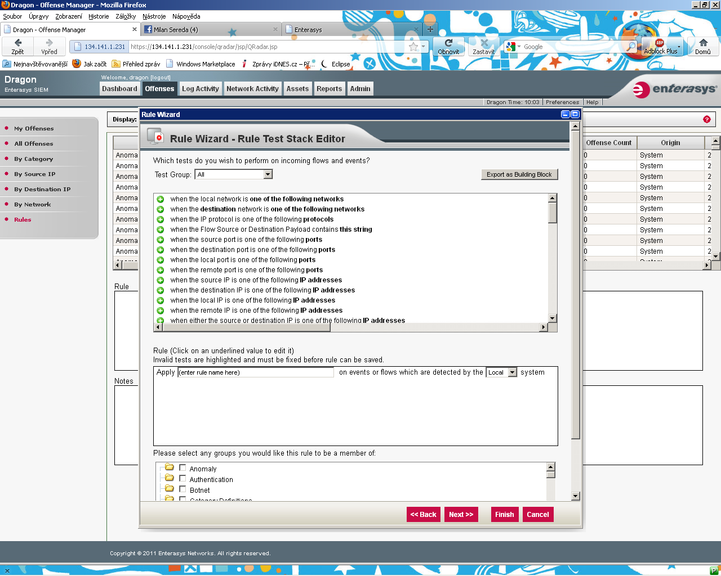Screen dimensions: 721x576
Task: Reload the page with Obnovit button
Action: click(448, 46)
